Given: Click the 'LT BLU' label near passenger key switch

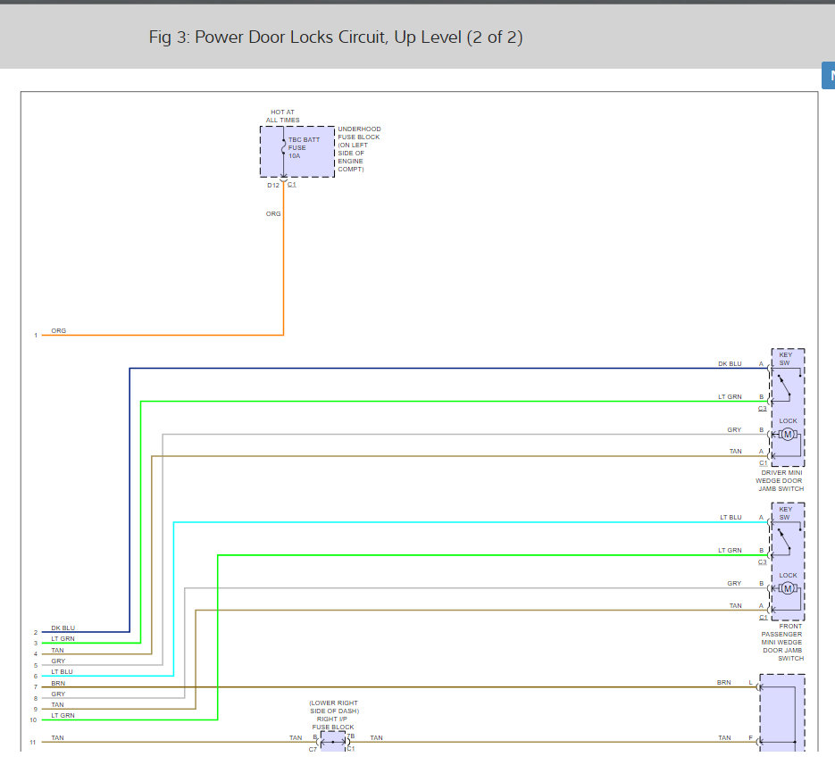Looking at the screenshot, I should (x=731, y=517).
